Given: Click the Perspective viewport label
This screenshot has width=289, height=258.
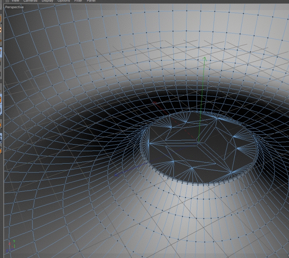Looking at the screenshot, I should [14, 7].
